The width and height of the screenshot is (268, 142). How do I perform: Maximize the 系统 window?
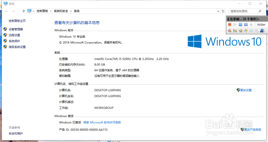point(250,3)
